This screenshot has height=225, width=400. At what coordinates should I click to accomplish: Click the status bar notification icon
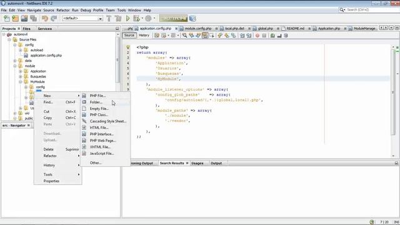click(x=372, y=222)
